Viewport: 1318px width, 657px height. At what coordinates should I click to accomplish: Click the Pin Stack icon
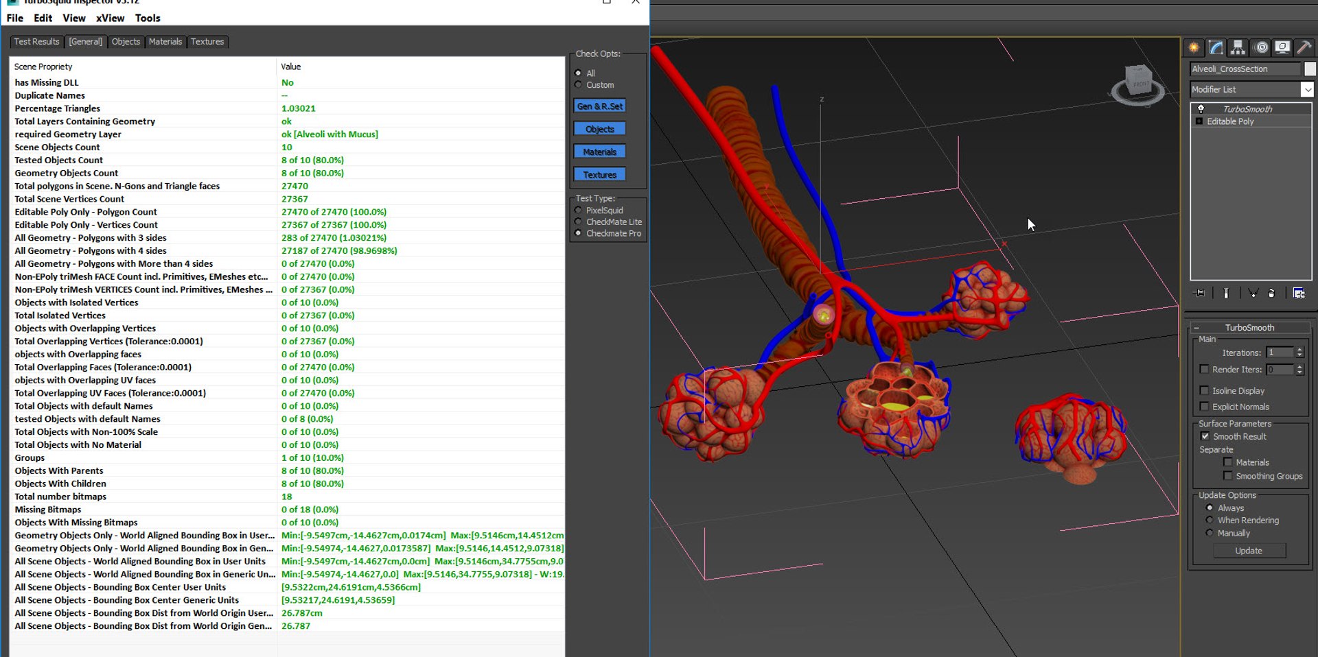[x=1200, y=293]
